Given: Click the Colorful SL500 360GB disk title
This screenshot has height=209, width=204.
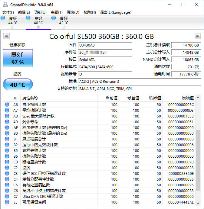Looking at the screenshot, I should [x=101, y=36].
